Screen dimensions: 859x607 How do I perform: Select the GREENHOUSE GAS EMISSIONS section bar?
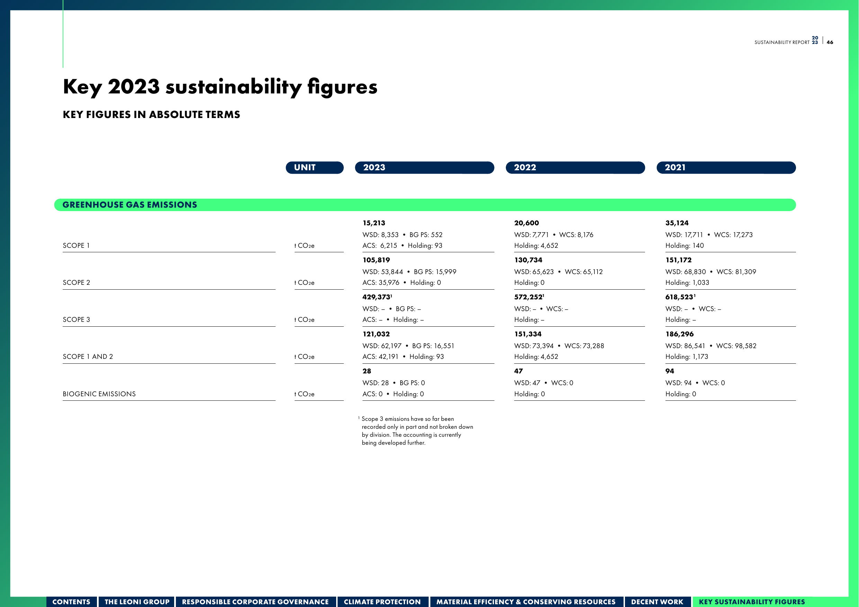click(x=425, y=205)
